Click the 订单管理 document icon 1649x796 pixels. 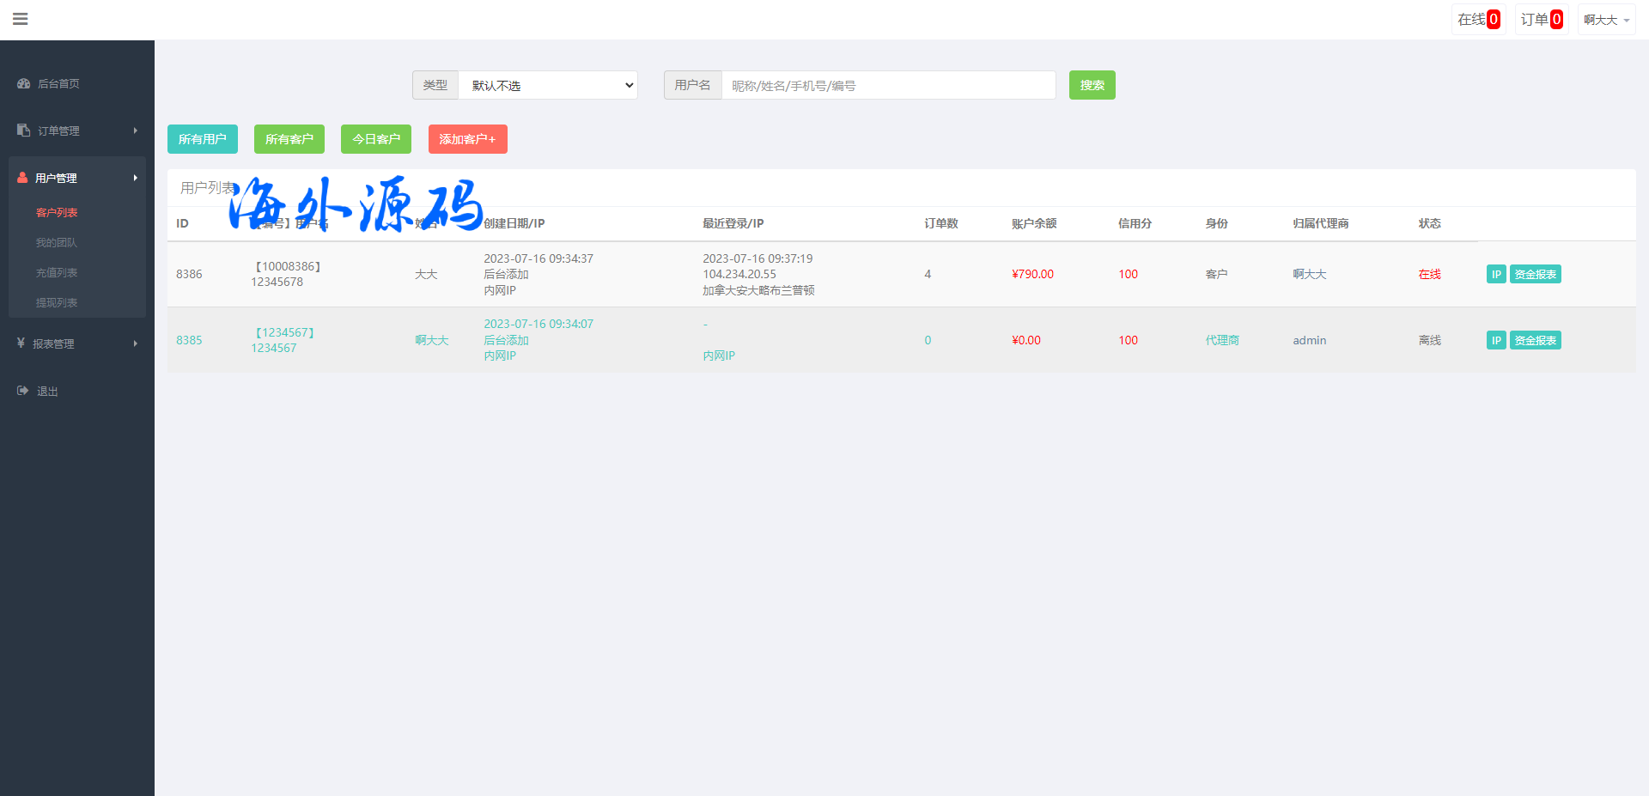click(23, 131)
